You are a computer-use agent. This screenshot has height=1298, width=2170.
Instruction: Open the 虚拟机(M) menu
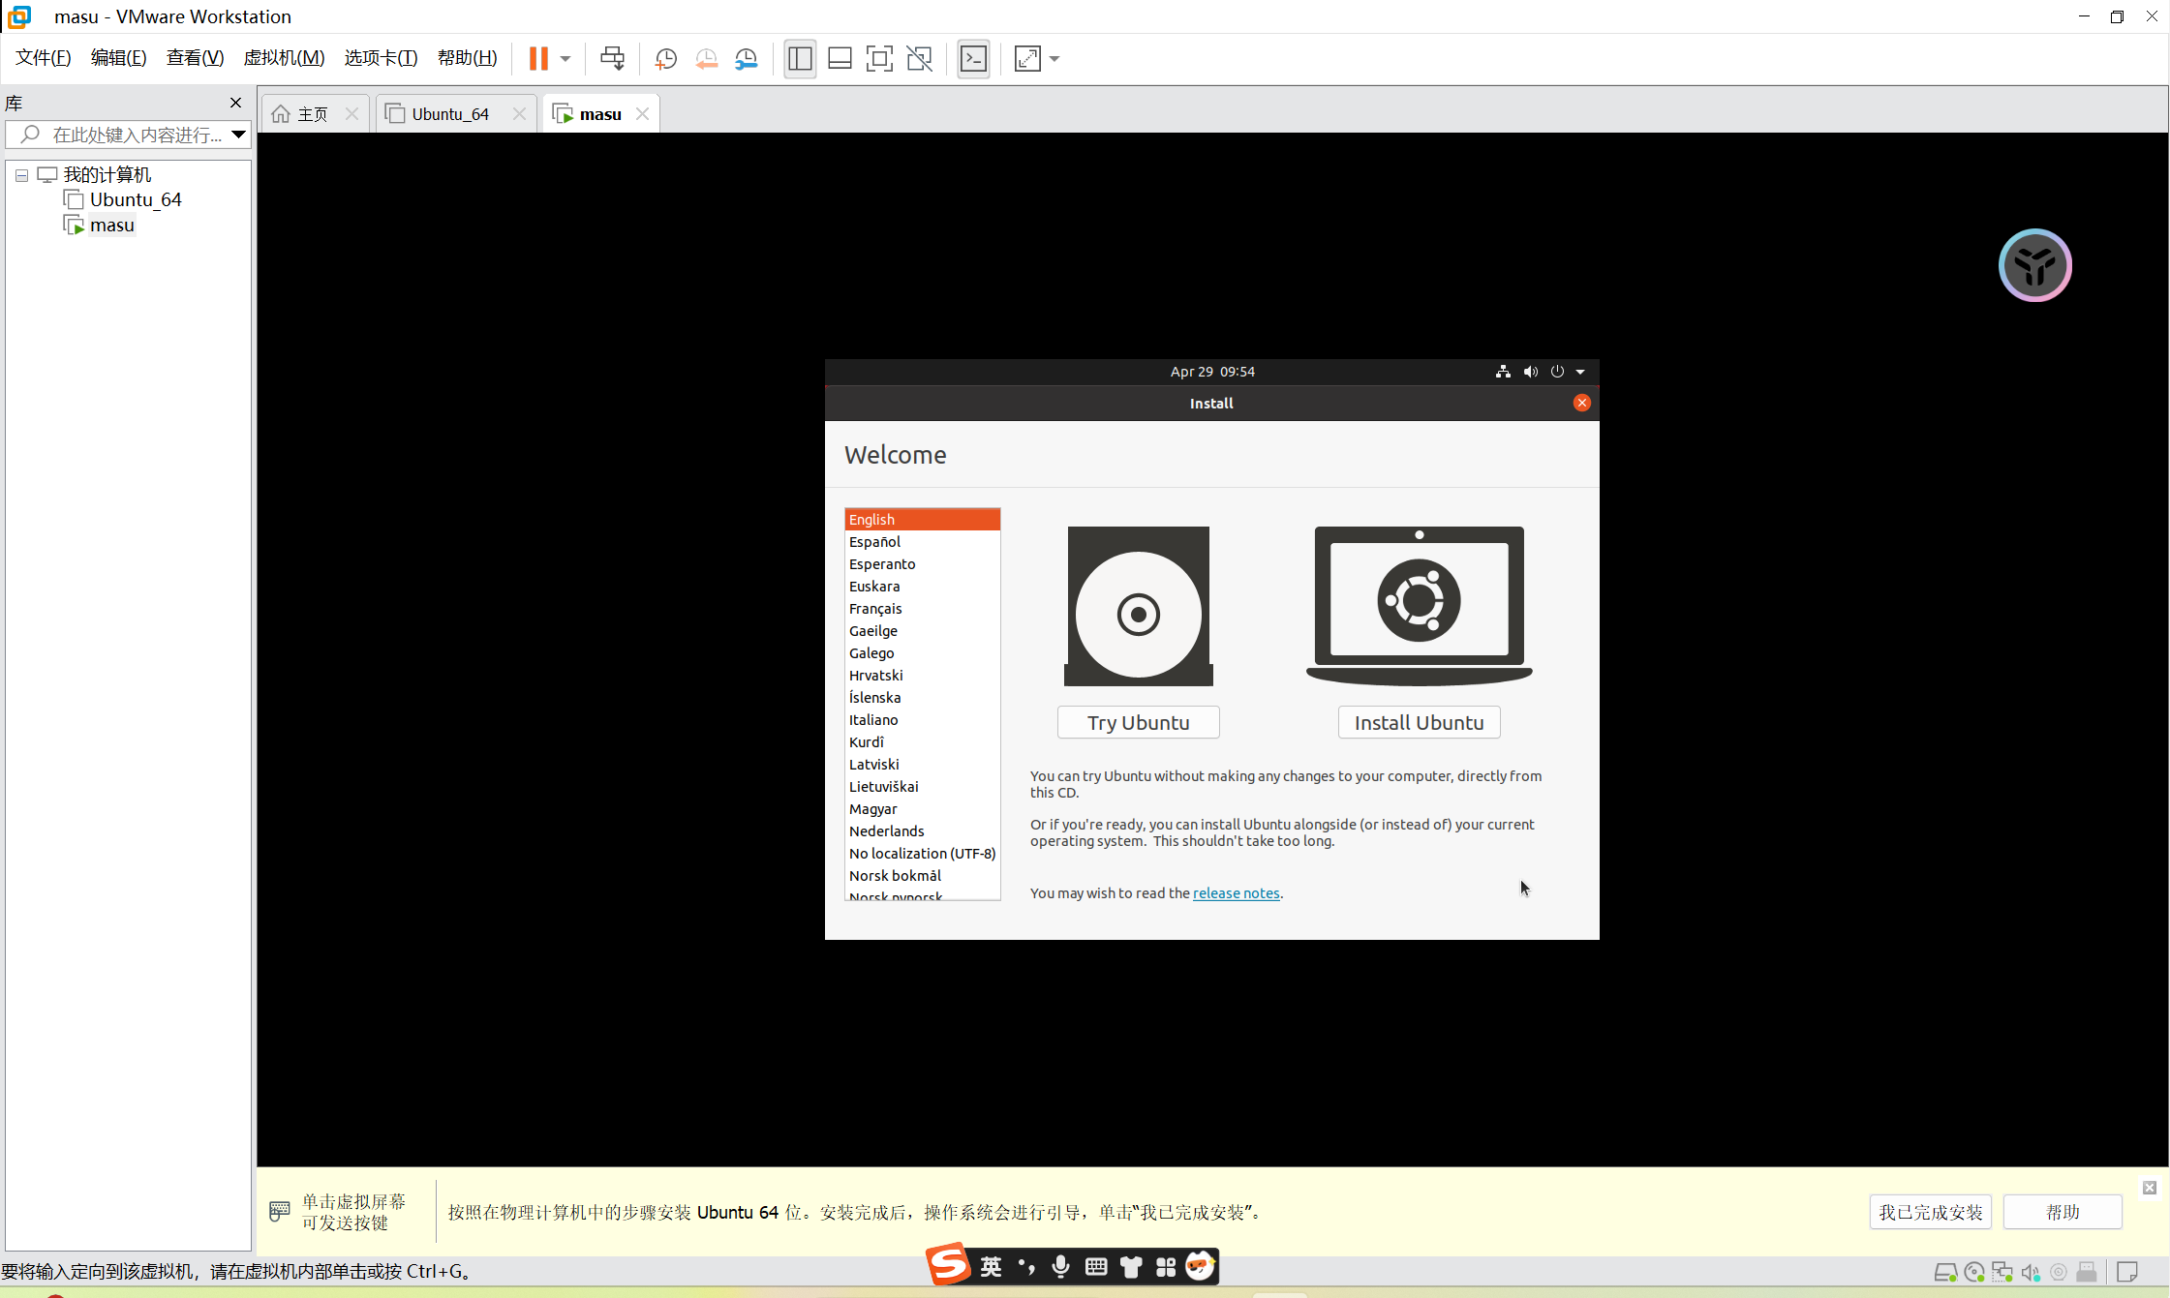[284, 58]
